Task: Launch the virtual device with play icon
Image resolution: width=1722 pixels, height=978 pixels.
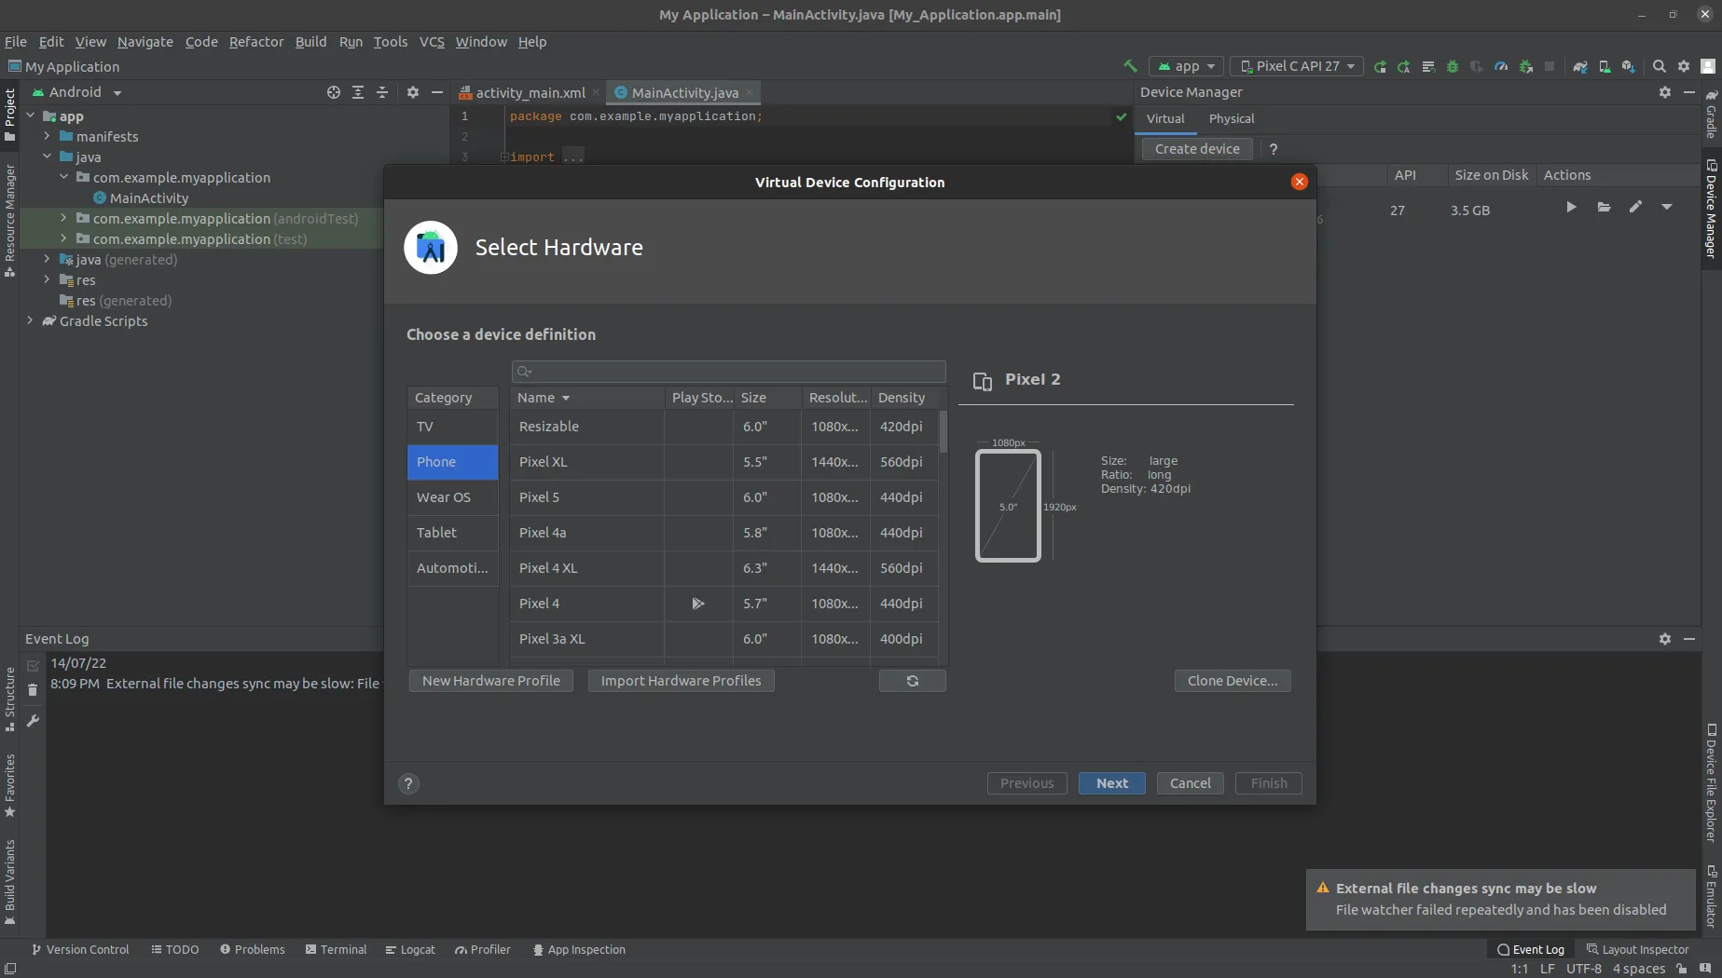Action: coord(1571,208)
